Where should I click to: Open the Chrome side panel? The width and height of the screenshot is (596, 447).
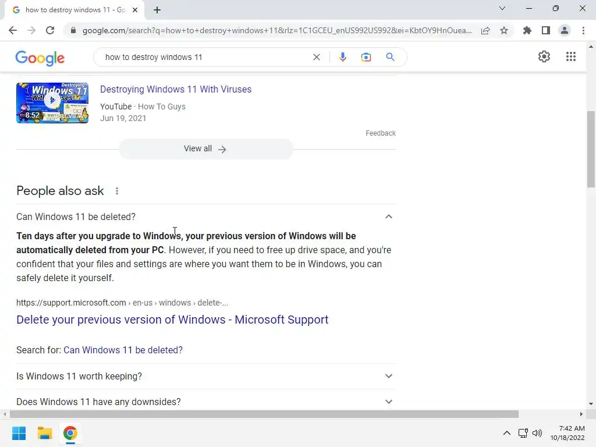(x=546, y=30)
